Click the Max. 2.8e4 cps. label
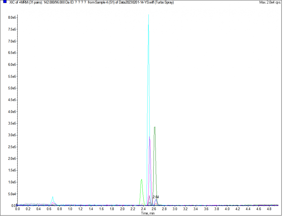 [x=270, y=2]
